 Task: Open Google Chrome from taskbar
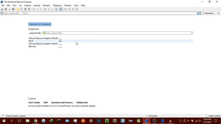[36, 121]
